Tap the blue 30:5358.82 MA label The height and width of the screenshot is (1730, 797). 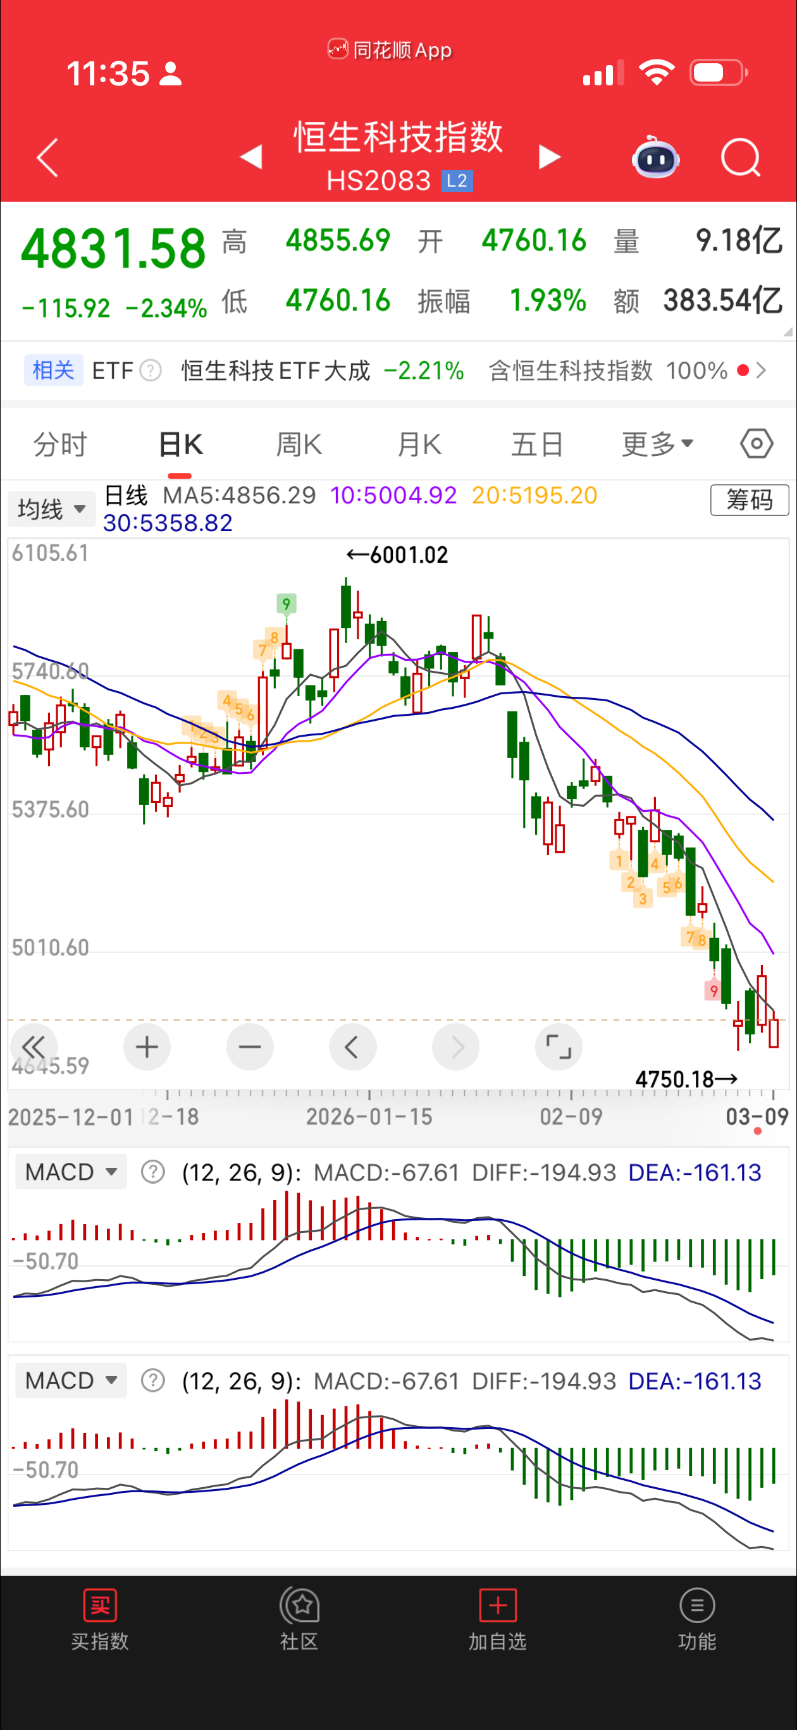point(168,522)
